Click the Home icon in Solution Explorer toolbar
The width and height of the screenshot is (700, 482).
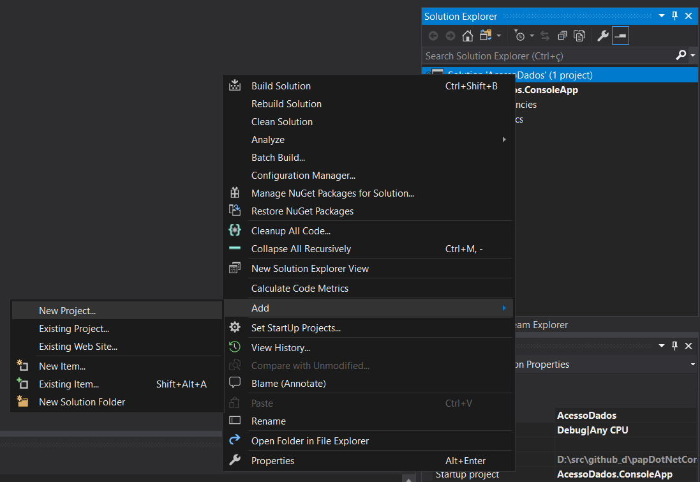coord(467,36)
